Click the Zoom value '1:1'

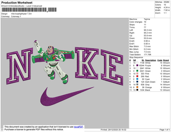165,13
